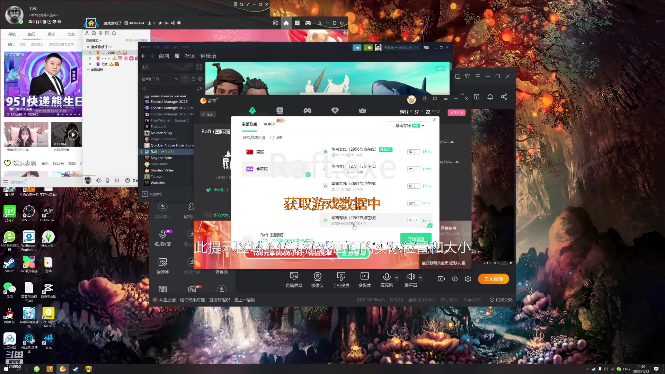Open YY 自由模式 dropdown
665x374 pixels.
pos(94,41)
